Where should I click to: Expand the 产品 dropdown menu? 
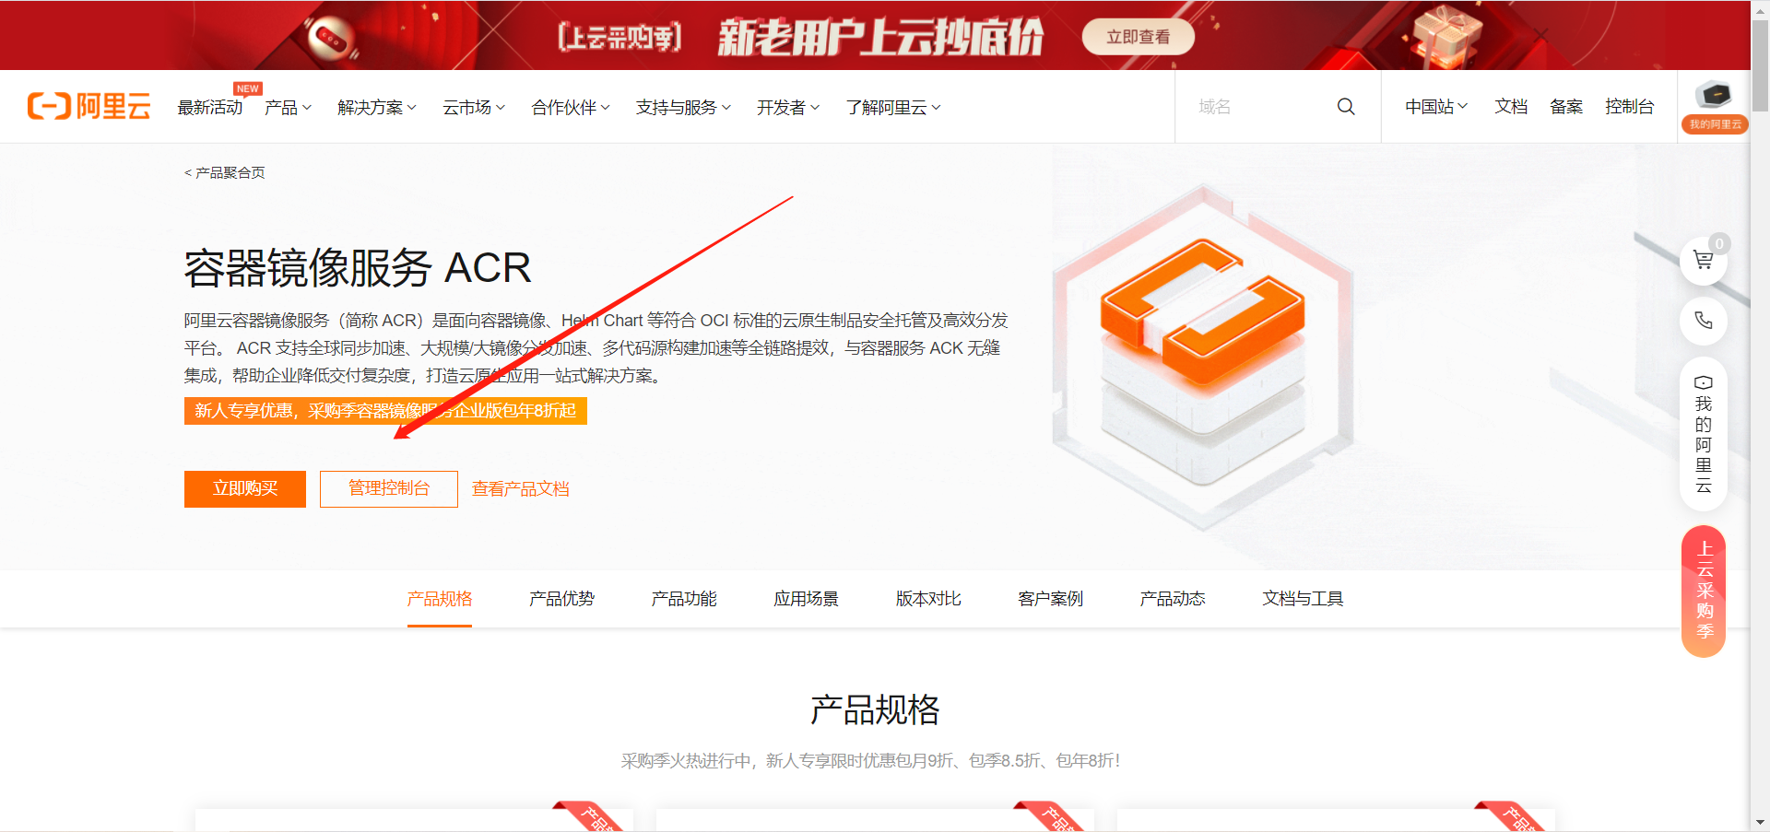pos(288,108)
